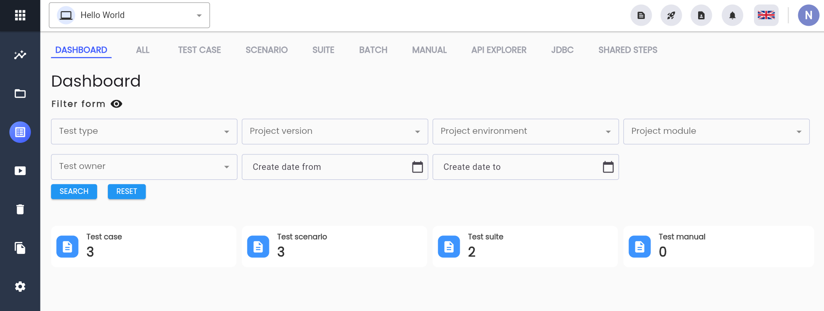The image size is (824, 311).
Task: Click the rocket launch icon
Action: pos(671,15)
